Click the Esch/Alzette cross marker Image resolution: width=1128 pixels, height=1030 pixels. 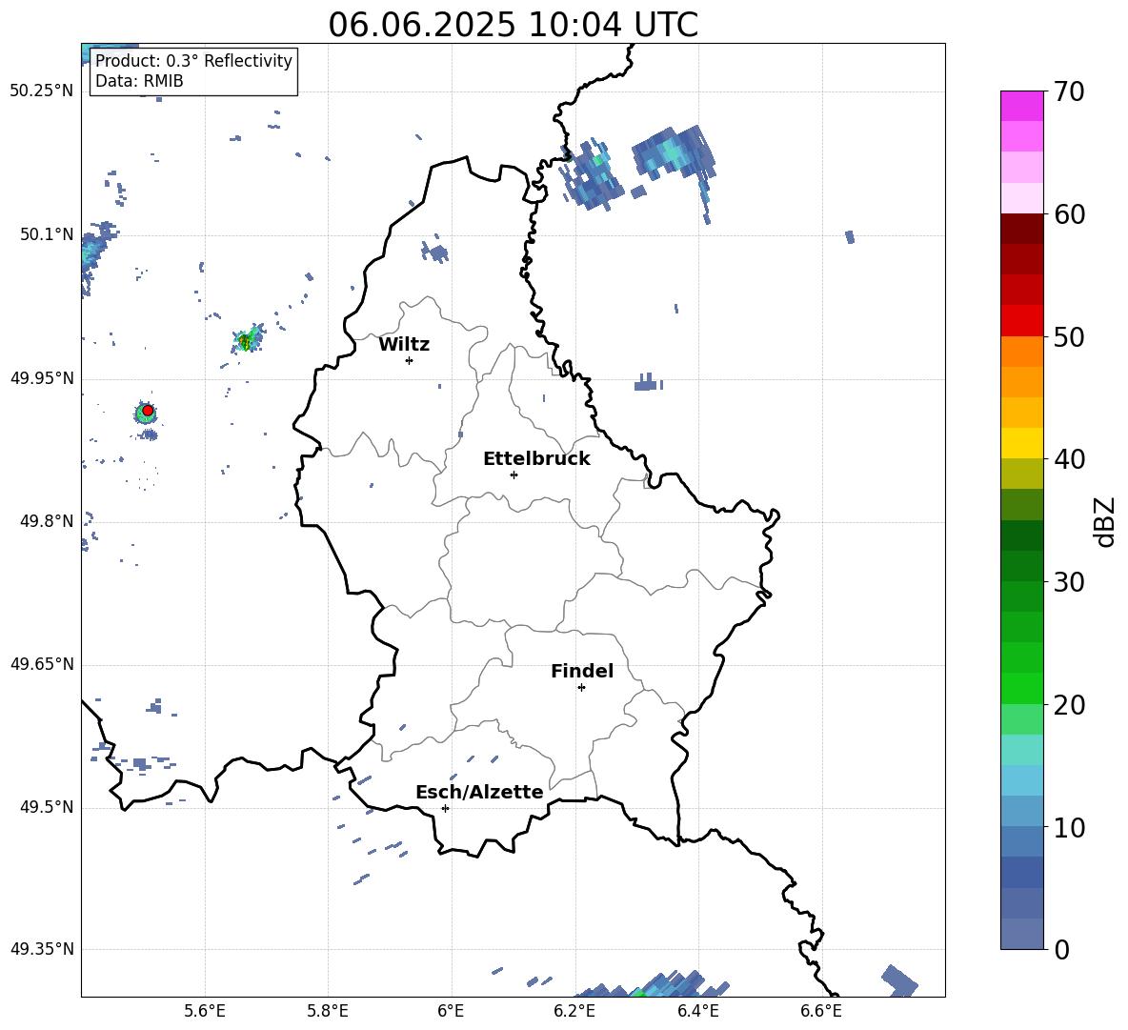click(445, 808)
